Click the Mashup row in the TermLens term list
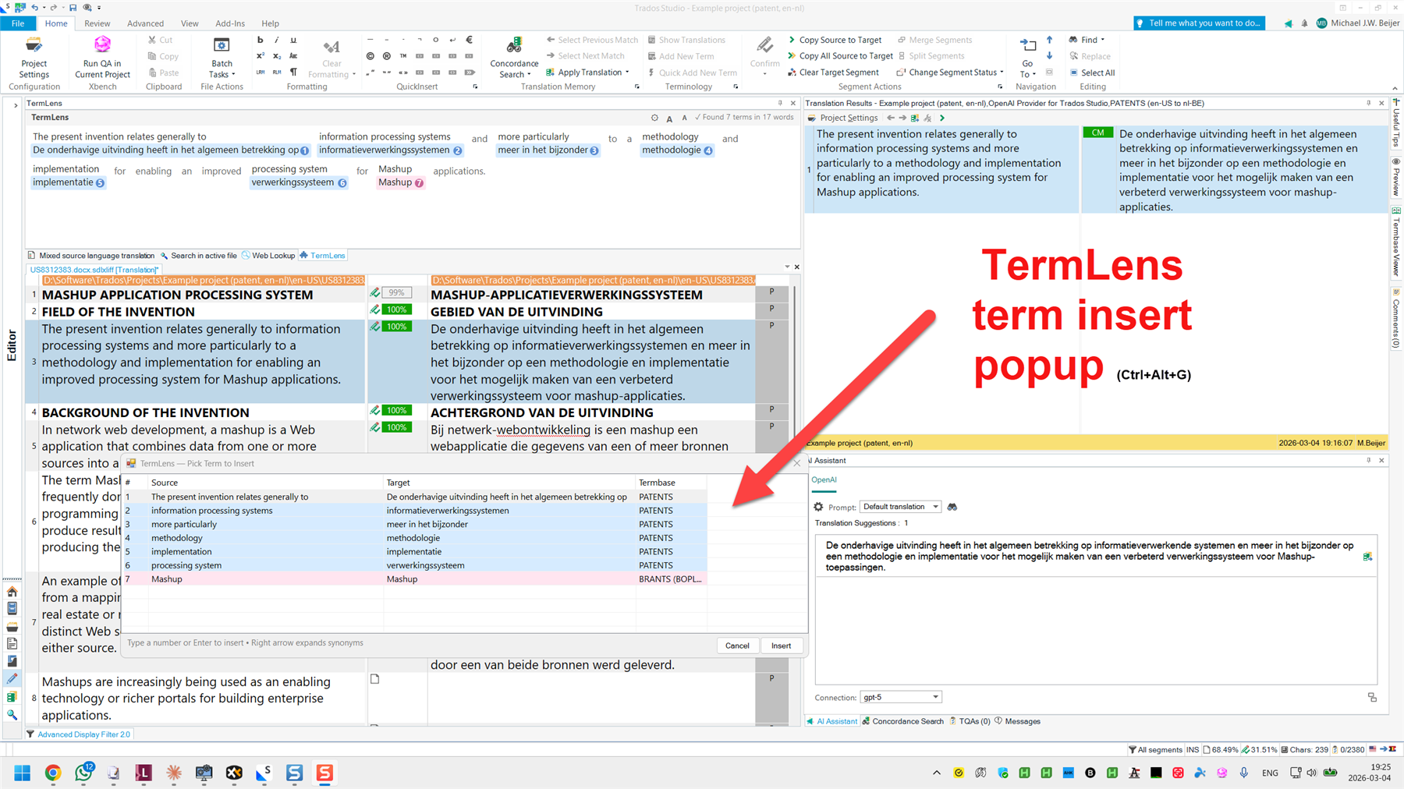 coord(312,578)
